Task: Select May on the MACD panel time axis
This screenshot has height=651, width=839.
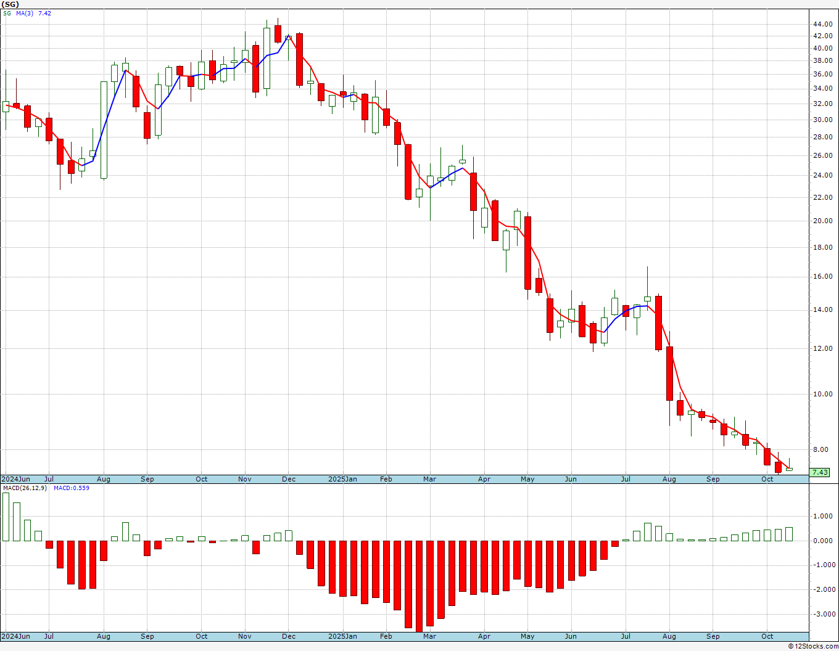Action: (x=528, y=636)
